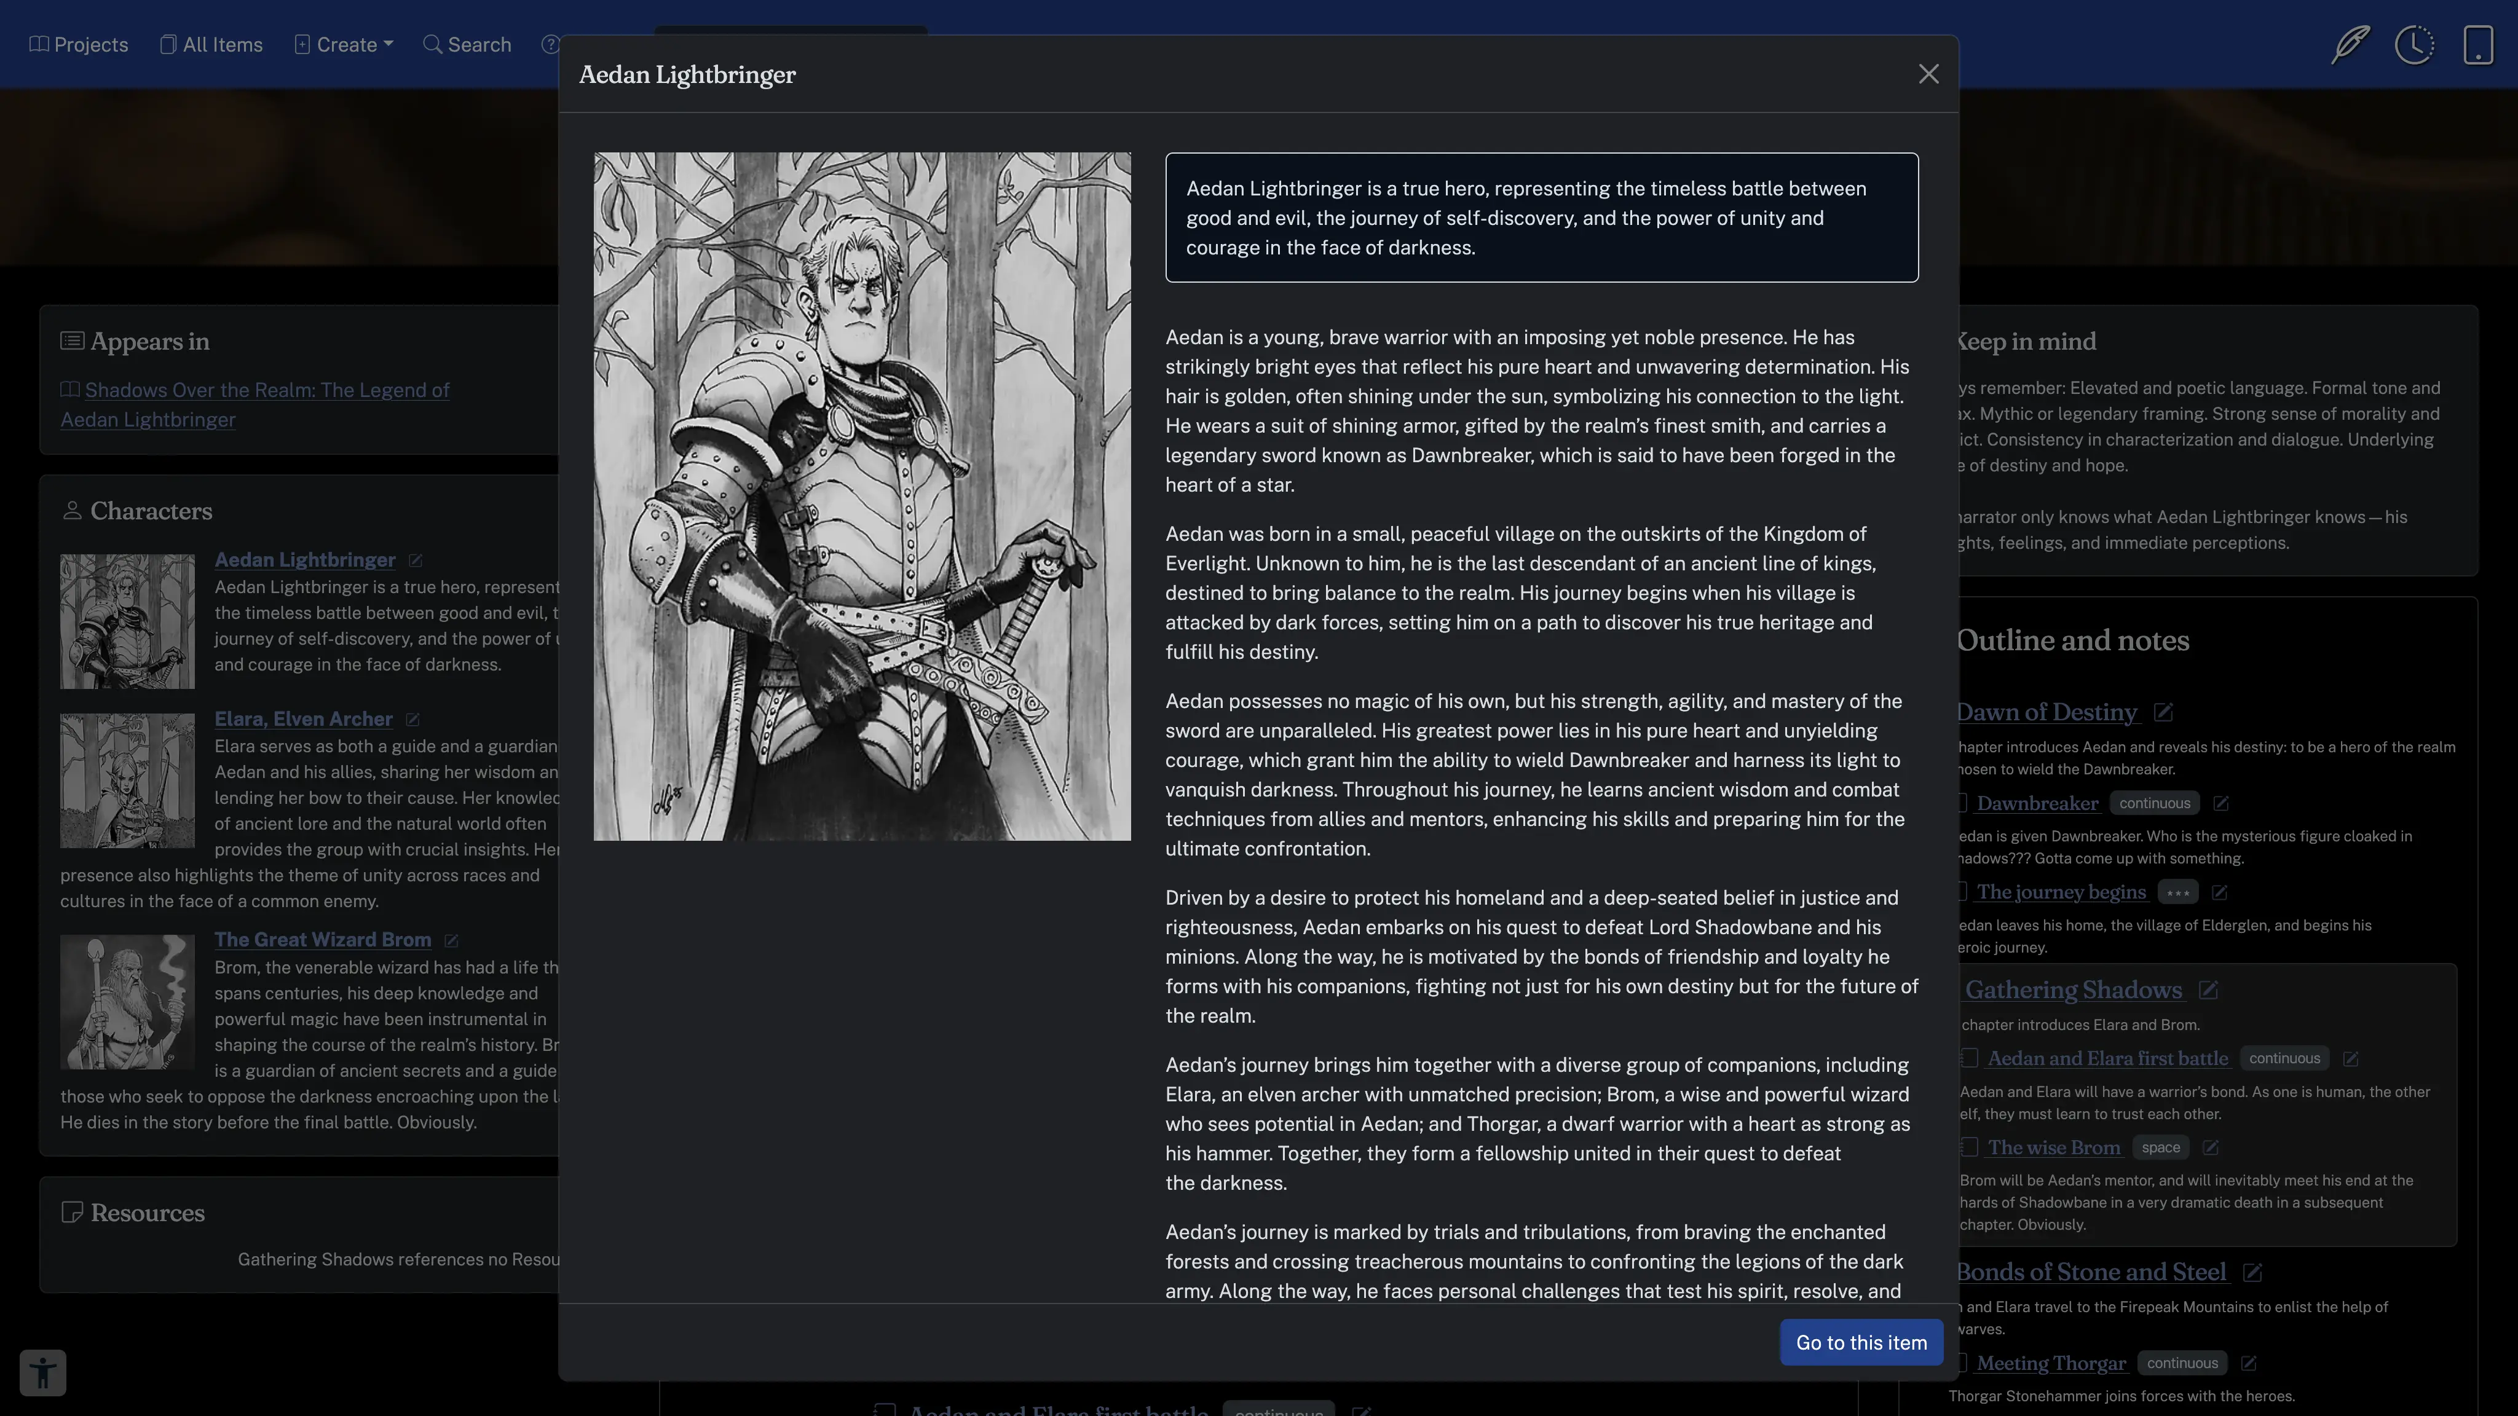Edit the Dawn of Destiny chapter
Viewport: 2518px width, 1416px height.
(x=2163, y=712)
